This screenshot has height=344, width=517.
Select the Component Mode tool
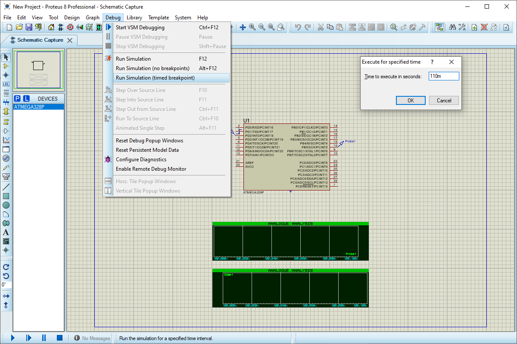(6, 66)
